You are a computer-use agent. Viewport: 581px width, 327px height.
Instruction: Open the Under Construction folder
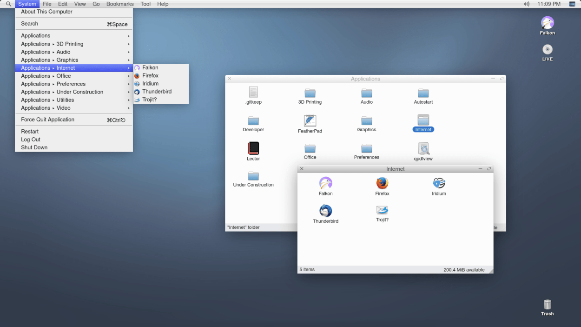pyautogui.click(x=253, y=177)
